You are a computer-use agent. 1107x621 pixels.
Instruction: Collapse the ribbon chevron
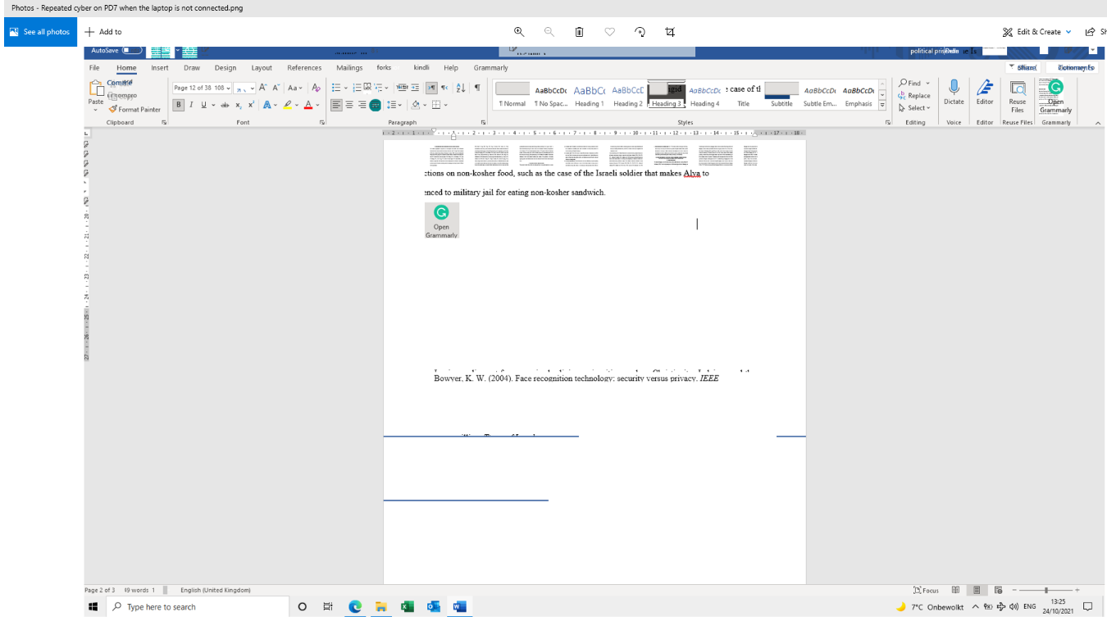[1098, 122]
